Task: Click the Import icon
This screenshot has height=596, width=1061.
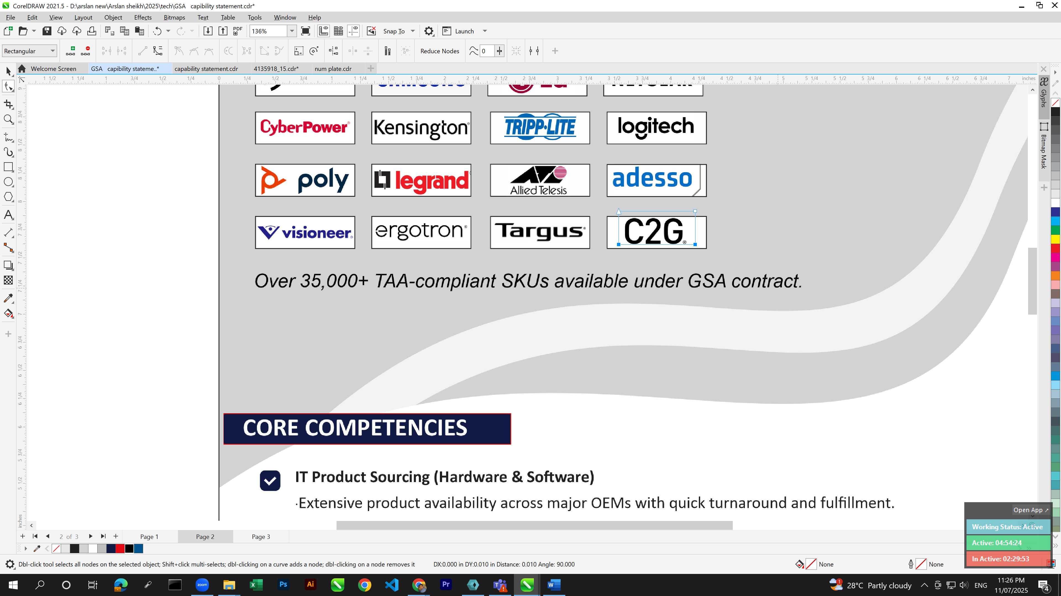Action: pos(208,31)
